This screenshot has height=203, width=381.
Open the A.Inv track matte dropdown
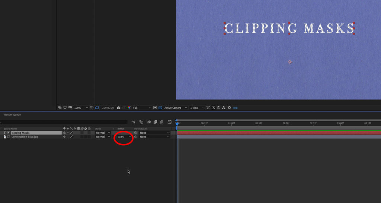pyautogui.click(x=124, y=137)
